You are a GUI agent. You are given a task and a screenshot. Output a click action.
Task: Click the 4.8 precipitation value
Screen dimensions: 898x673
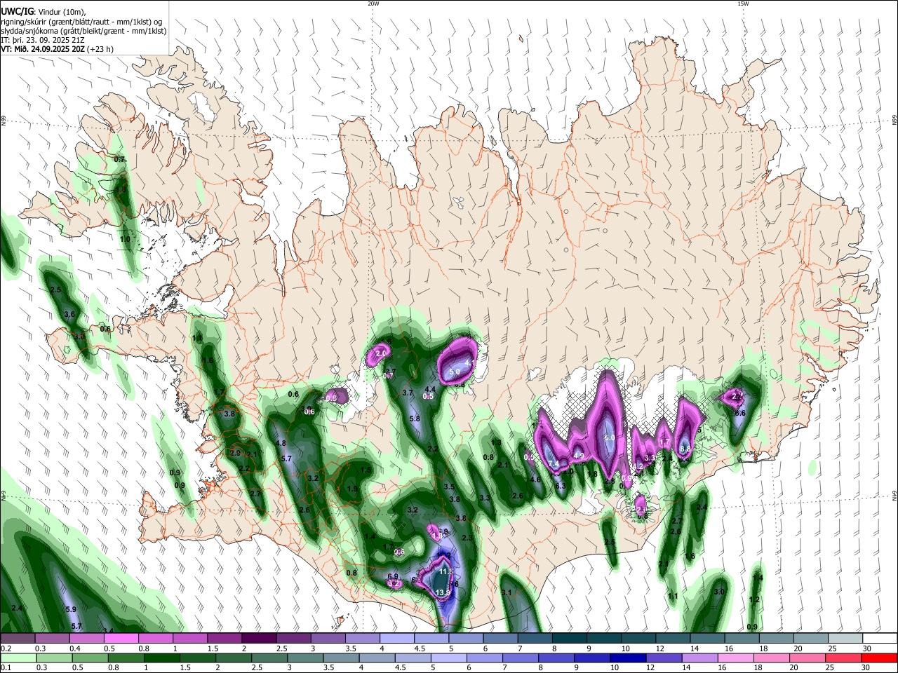click(281, 444)
